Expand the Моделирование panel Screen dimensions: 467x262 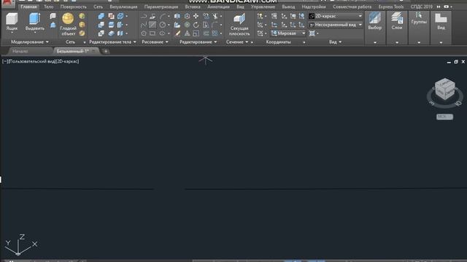(30, 42)
